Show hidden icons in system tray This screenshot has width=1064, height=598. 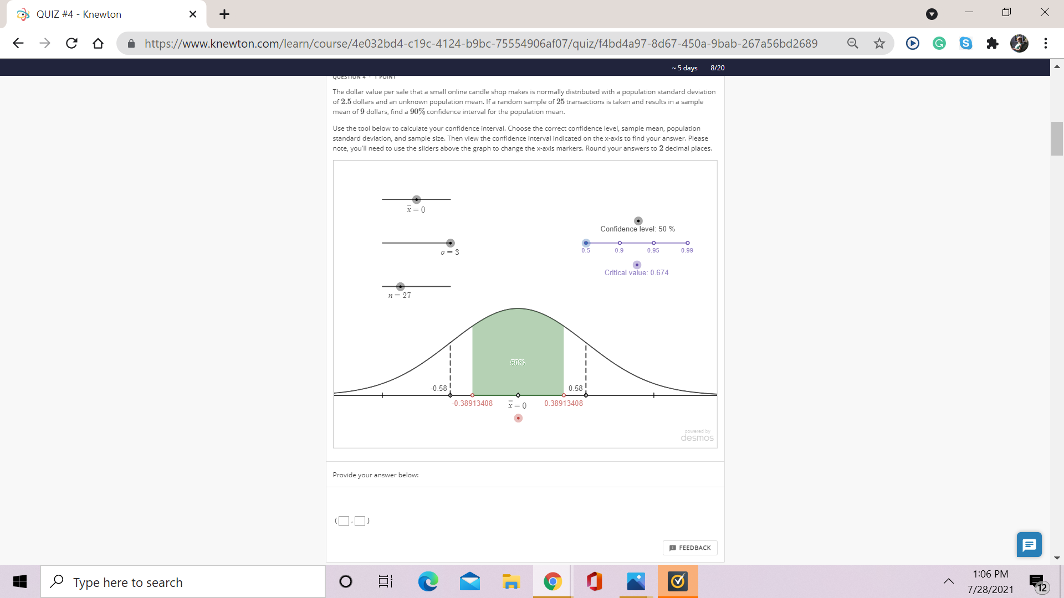tap(949, 581)
